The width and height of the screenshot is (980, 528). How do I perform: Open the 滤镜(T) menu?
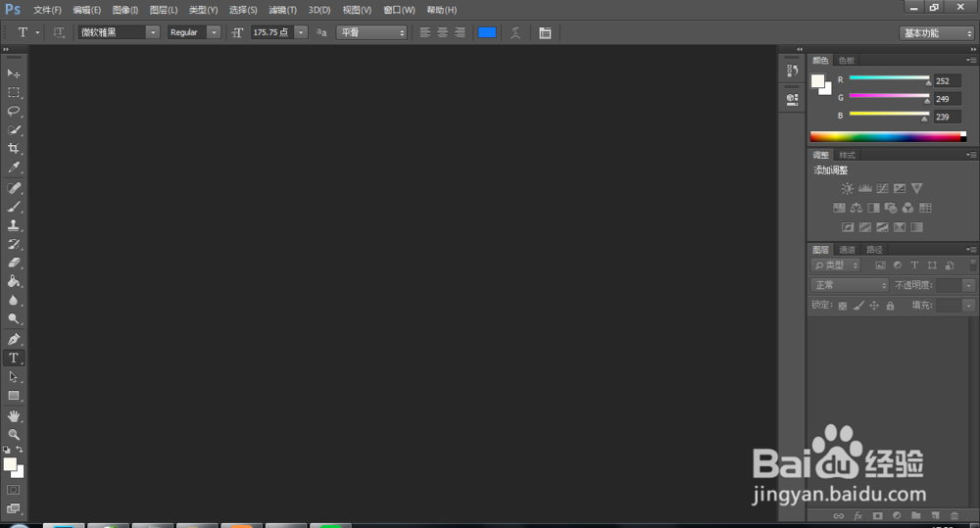click(x=282, y=10)
